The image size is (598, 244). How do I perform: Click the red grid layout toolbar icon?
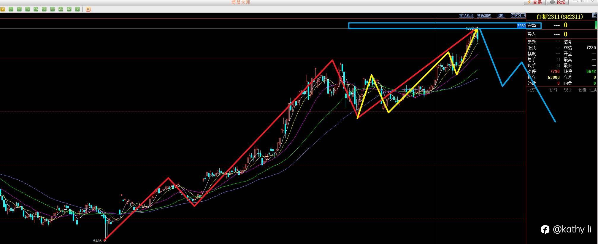coord(88,9)
